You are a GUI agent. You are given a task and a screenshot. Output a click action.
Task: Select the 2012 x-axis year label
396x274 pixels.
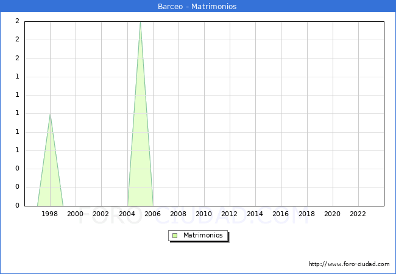tap(229, 214)
